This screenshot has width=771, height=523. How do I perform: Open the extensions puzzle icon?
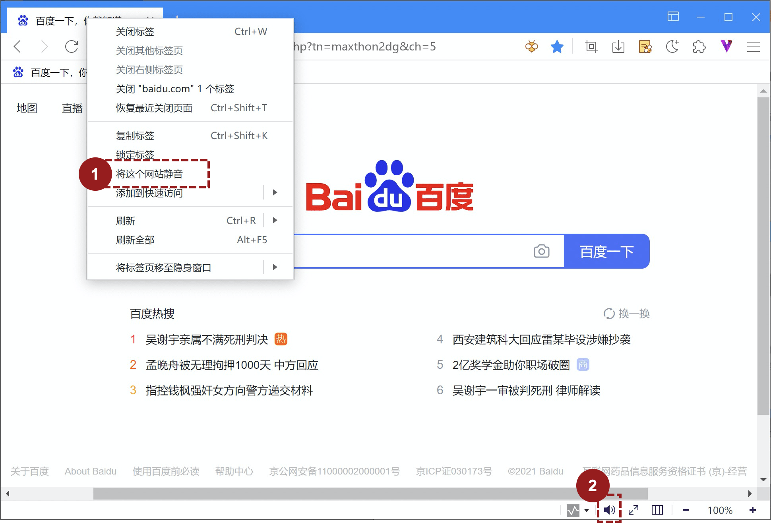click(x=699, y=46)
